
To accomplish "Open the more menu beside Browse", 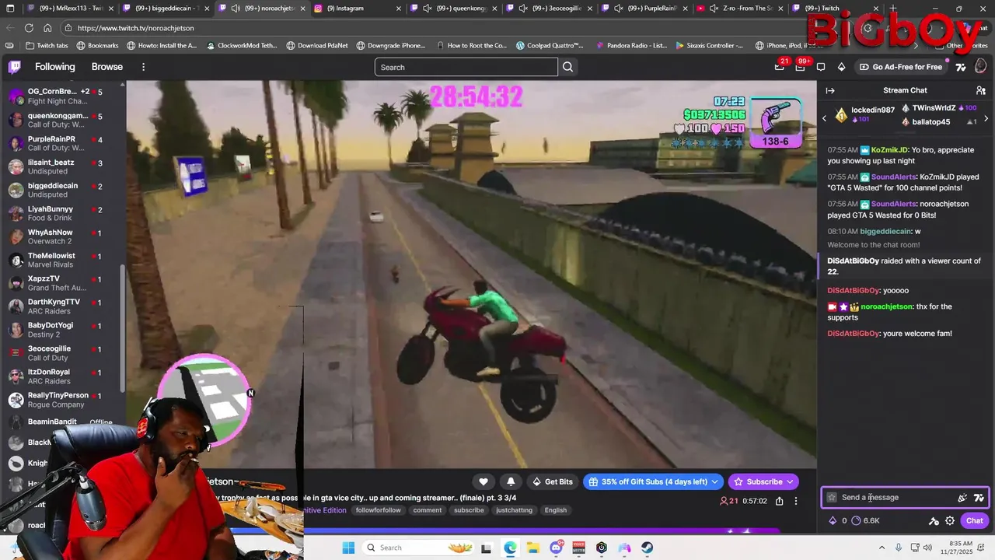I will (x=143, y=67).
